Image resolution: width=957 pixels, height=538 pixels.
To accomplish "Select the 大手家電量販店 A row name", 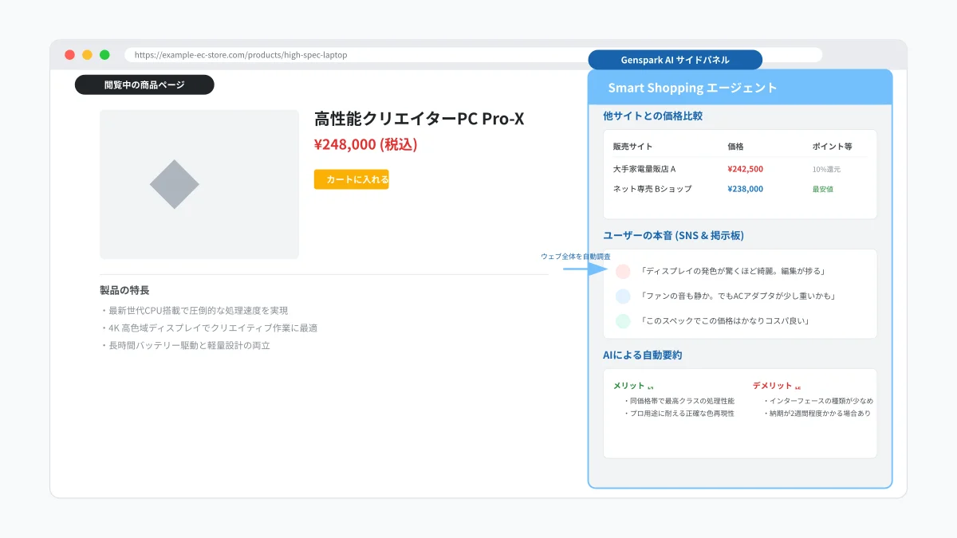I will click(644, 169).
